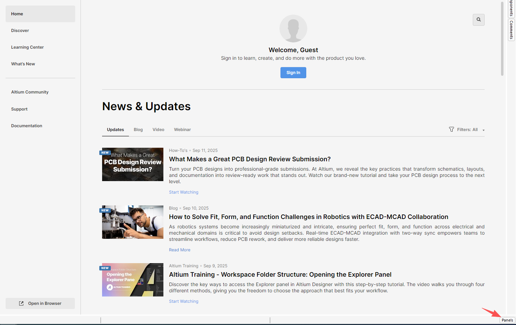516x325 pixels.
Task: Open the Fit, Form, and Function Challenges headline
Action: (x=309, y=217)
